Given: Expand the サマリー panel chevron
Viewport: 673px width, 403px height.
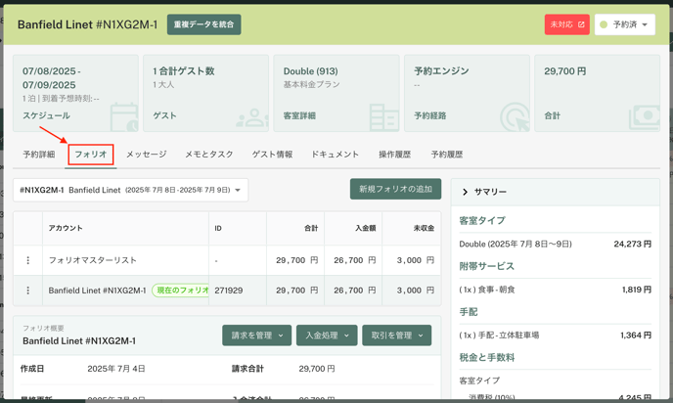Looking at the screenshot, I should (465, 192).
